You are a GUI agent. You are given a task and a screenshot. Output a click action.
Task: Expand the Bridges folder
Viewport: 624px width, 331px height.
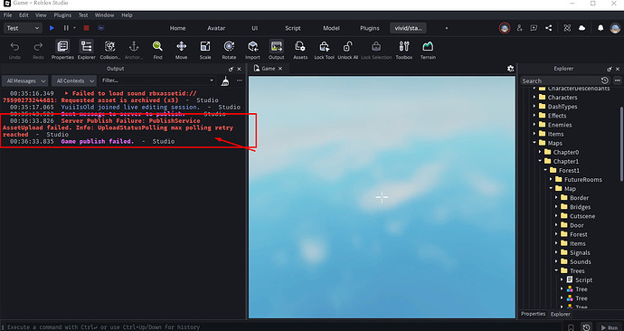click(557, 207)
